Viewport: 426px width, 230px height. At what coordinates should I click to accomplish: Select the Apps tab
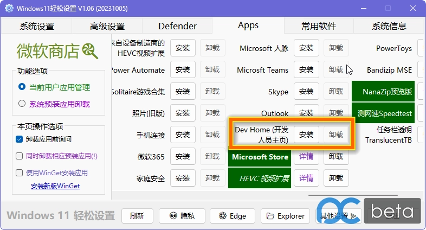pos(248,25)
